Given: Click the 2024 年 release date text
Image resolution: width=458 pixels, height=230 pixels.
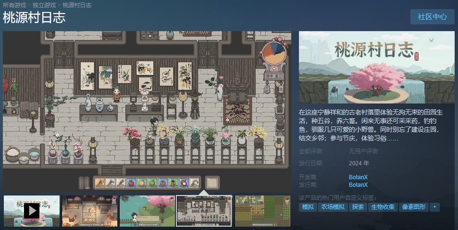Looking at the screenshot, I should pyautogui.click(x=359, y=163).
